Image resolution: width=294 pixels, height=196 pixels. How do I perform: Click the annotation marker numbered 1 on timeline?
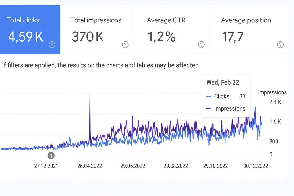click(x=51, y=156)
